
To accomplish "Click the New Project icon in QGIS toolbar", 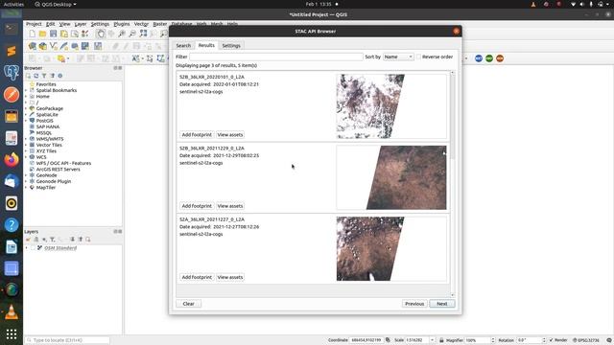I will point(32,34).
